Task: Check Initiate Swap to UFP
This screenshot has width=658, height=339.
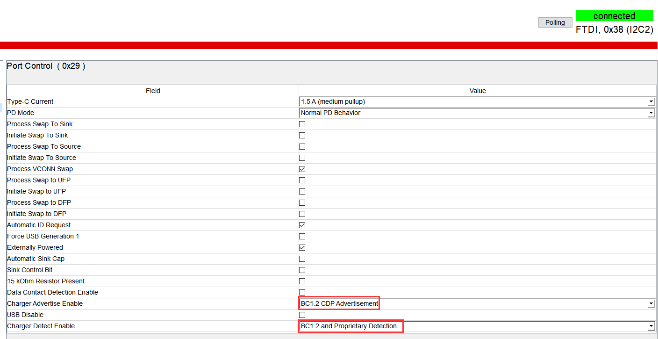Action: 302,191
